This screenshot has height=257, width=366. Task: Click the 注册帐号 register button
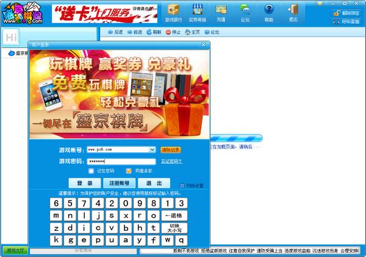click(120, 183)
